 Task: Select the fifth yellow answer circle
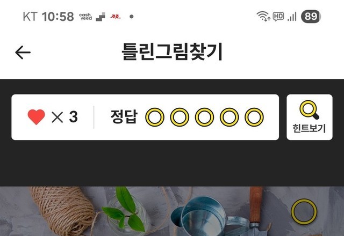click(254, 117)
